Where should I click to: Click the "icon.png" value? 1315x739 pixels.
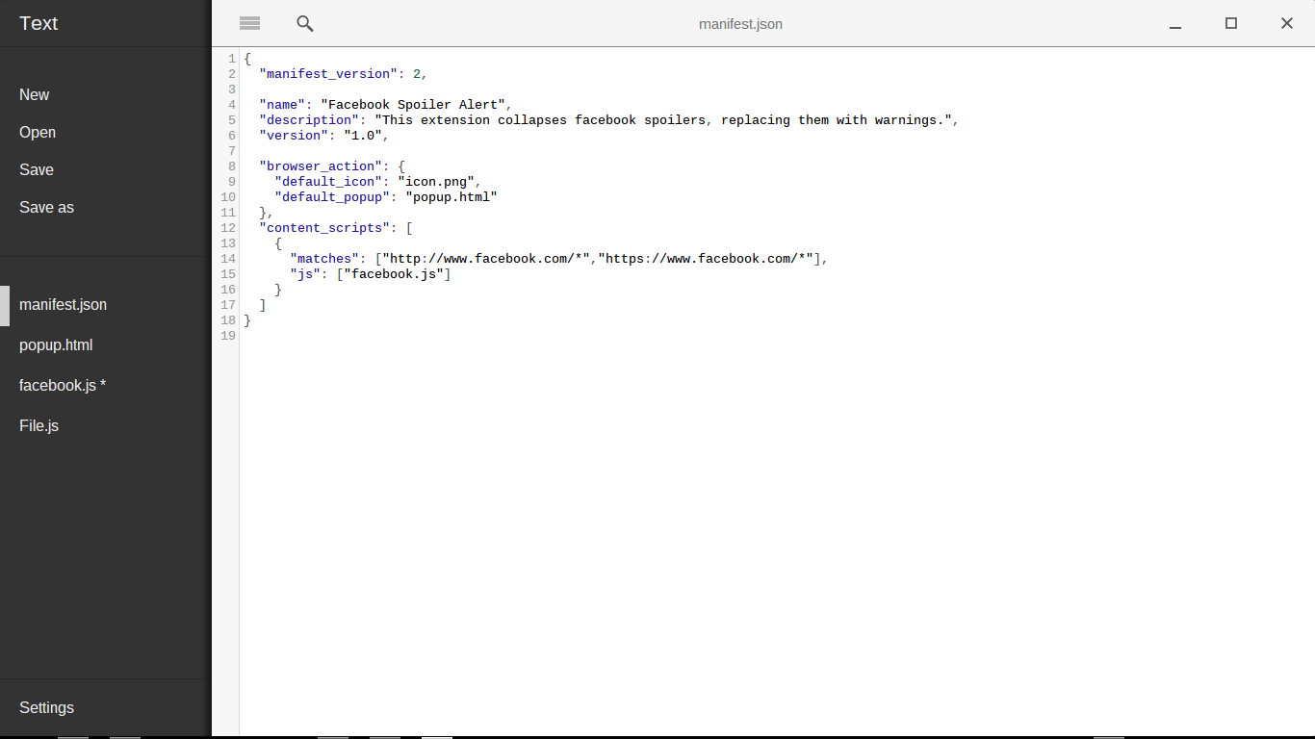pos(436,182)
